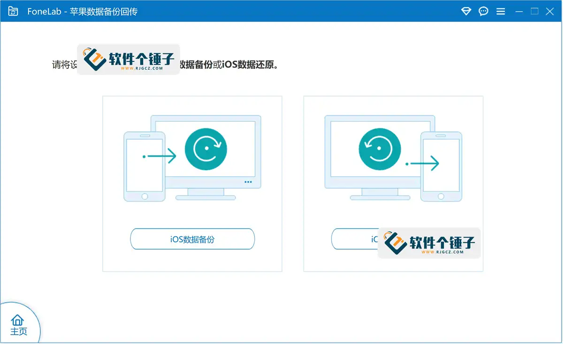The width and height of the screenshot is (563, 344).
Task: Go to 主页 home in the bottom corner
Action: pos(18,325)
